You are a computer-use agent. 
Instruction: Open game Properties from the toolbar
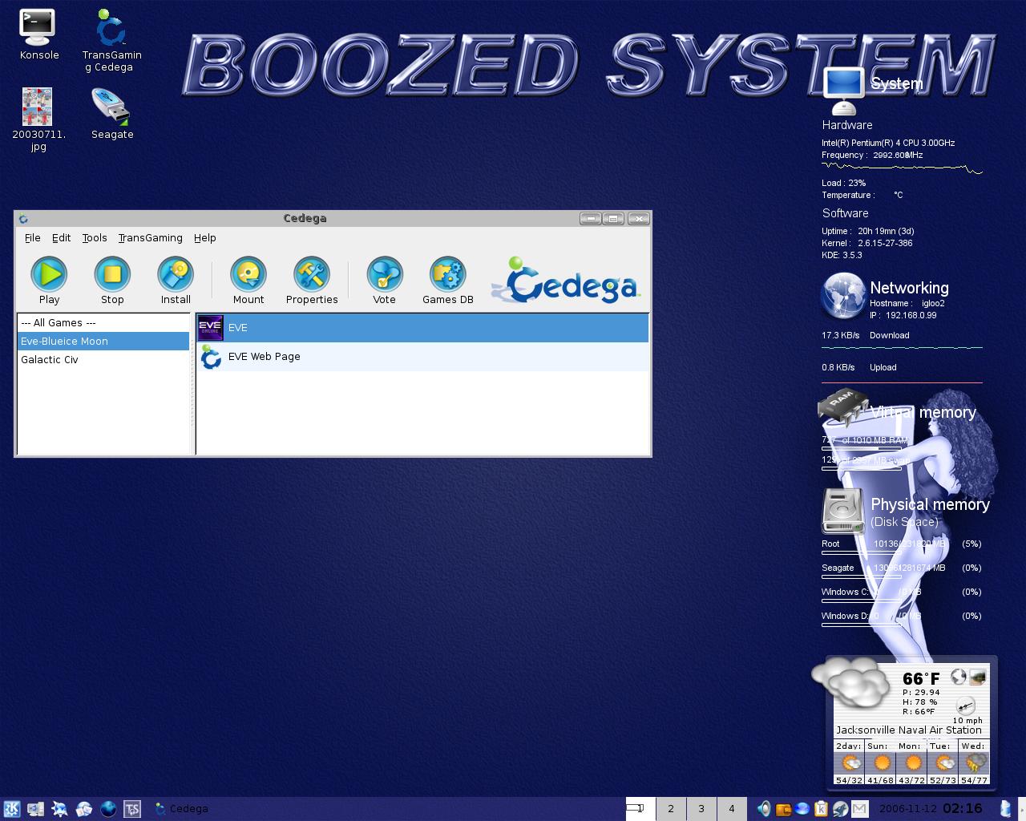pos(312,274)
